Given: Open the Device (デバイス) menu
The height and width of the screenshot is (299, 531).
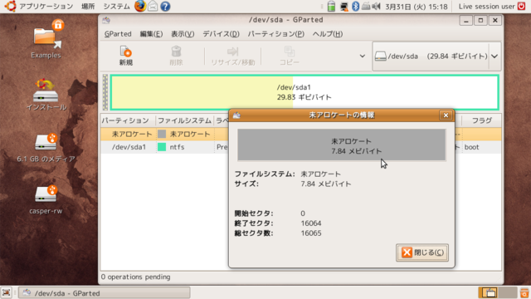Looking at the screenshot, I should pos(221,34).
